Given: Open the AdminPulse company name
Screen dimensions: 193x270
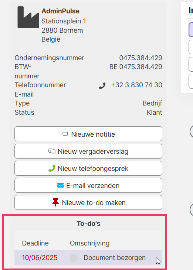Looking at the screenshot, I should [61, 11].
